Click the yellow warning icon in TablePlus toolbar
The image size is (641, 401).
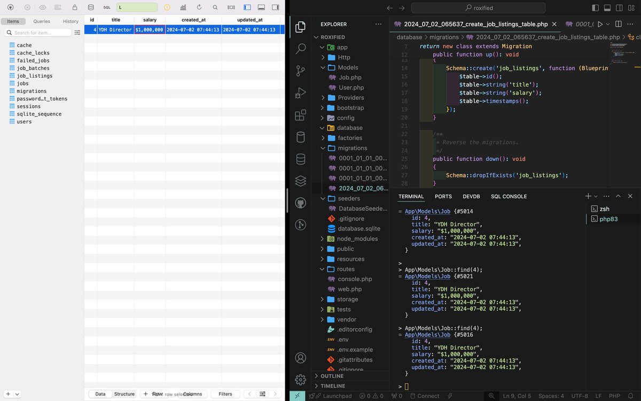167,7
